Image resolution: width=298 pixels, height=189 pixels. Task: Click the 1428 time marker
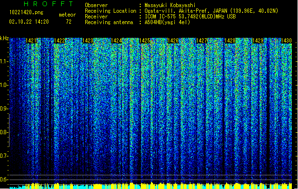point(230,41)
